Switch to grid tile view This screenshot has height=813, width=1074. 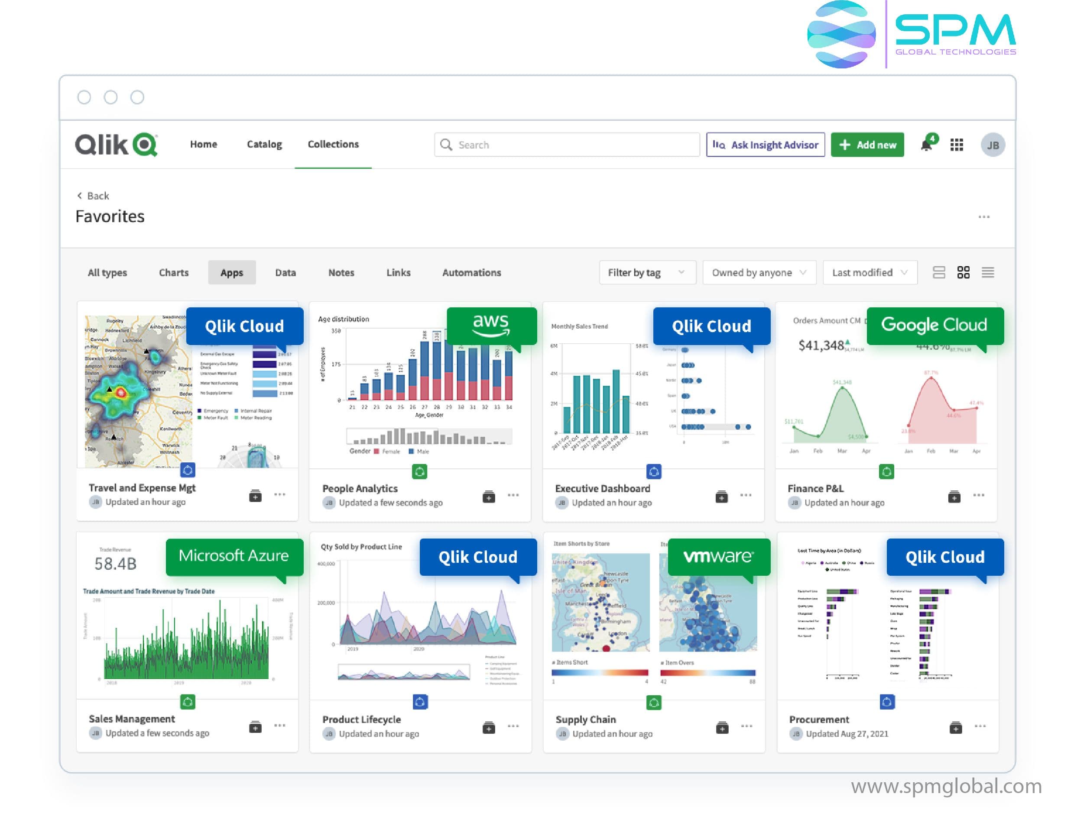(x=963, y=273)
